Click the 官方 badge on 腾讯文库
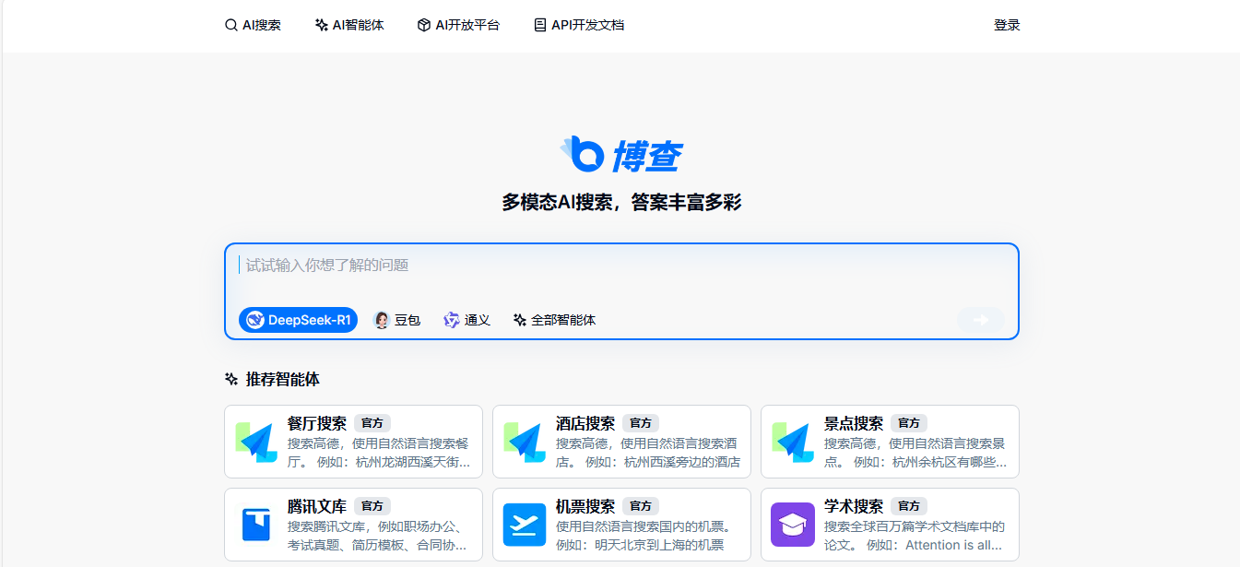1240x567 pixels. pos(372,506)
